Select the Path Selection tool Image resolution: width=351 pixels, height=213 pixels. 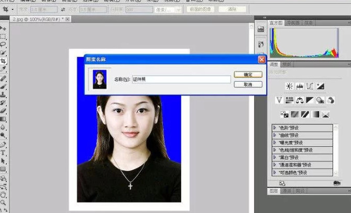3,161
